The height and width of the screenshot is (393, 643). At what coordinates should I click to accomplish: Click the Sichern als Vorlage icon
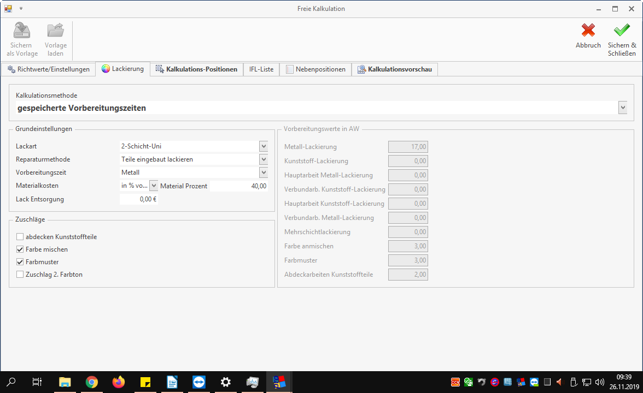22,31
